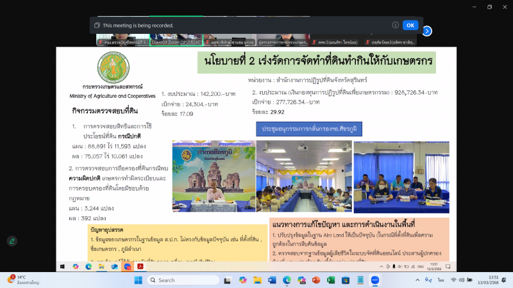513x288 pixels.
Task: Select the แผน : 3,244 แปลง line
Action: pos(91,209)
